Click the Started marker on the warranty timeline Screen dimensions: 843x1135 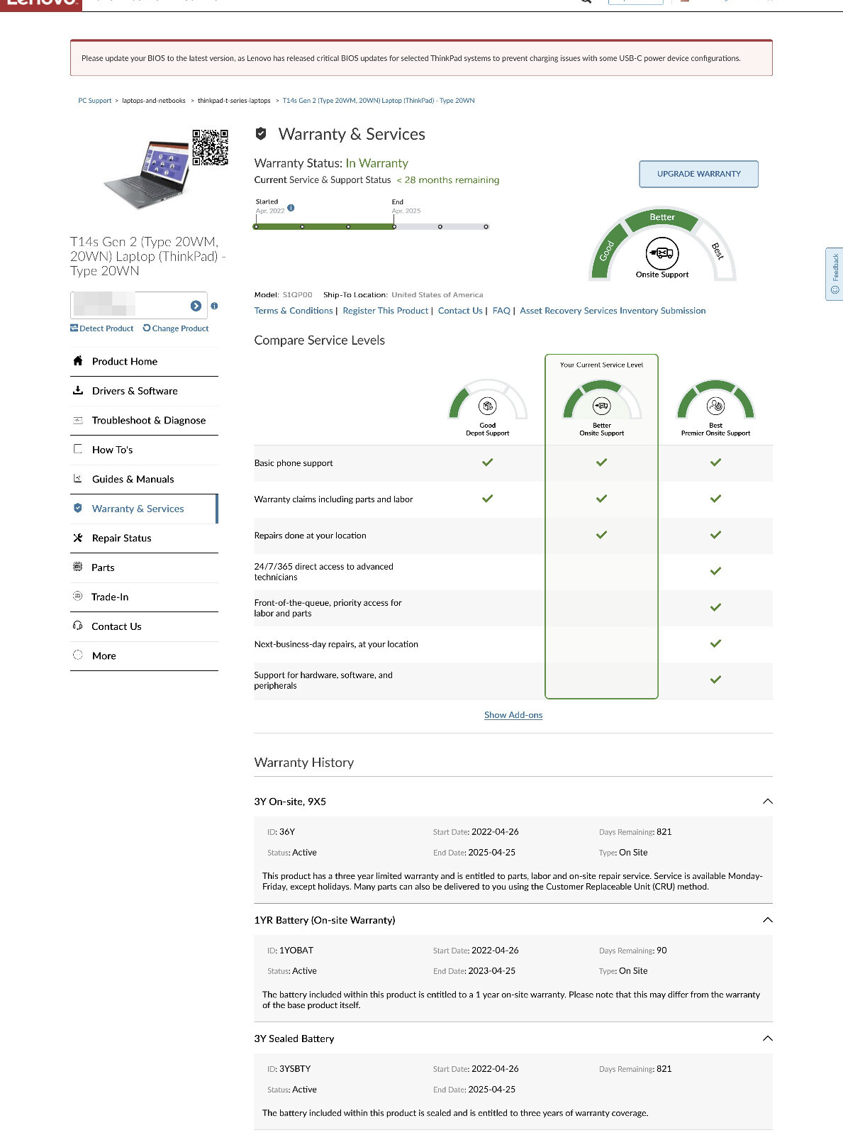(x=256, y=227)
